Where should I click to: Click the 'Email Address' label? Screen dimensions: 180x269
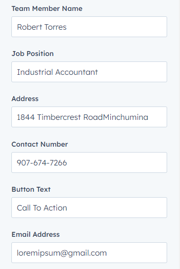click(x=36, y=234)
